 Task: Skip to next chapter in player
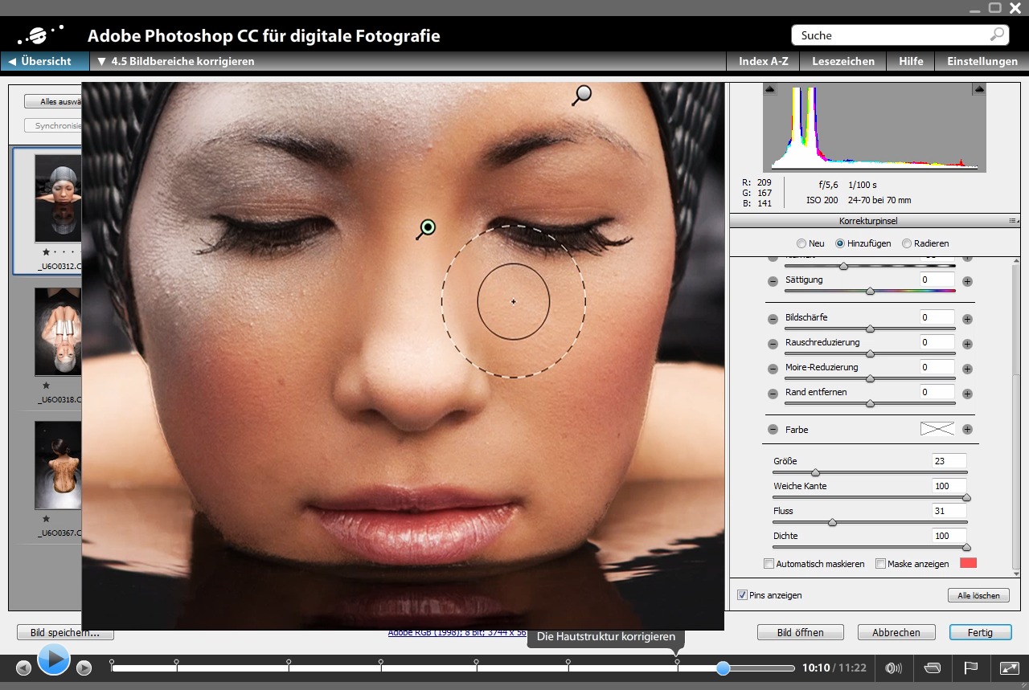(84, 668)
